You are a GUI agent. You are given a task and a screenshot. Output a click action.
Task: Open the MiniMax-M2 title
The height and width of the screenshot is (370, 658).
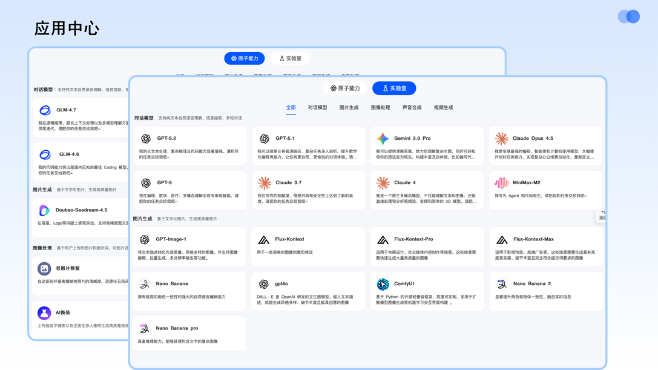point(526,183)
